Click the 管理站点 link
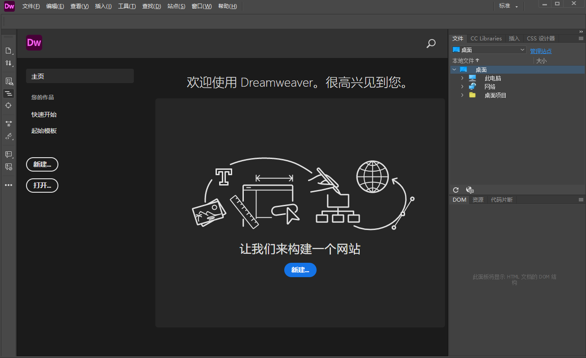Viewport: 586px width, 358px height. [541, 51]
